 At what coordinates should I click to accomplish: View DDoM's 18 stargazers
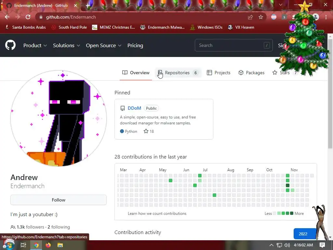pos(149,131)
